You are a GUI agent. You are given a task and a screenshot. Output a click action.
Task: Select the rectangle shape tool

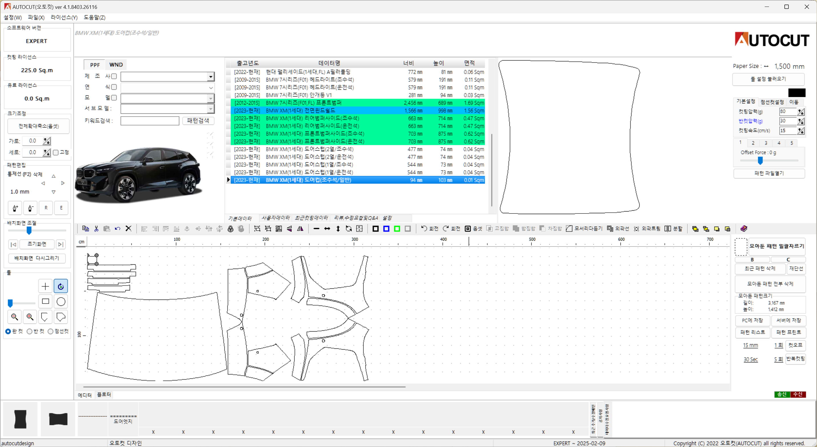click(x=45, y=302)
